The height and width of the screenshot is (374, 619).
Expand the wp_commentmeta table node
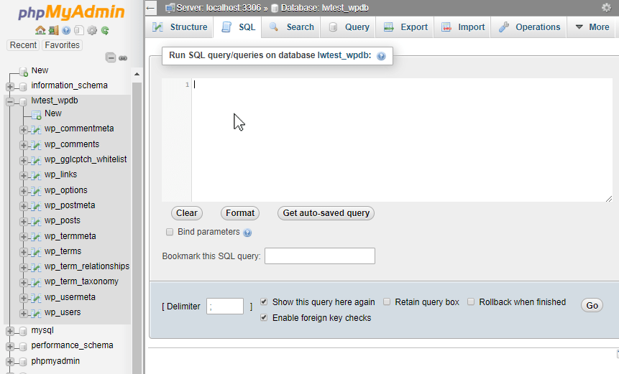(23, 129)
